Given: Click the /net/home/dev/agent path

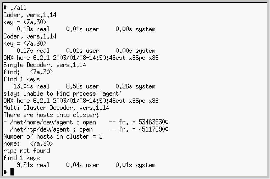Looking at the screenshot, I should pyautogui.click(x=41, y=122).
